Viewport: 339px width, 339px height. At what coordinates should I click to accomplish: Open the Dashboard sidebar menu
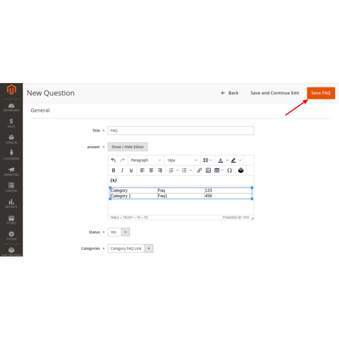click(x=11, y=107)
